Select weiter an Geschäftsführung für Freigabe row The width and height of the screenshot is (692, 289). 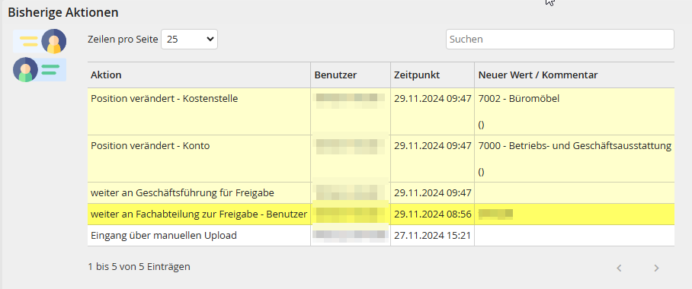381,193
